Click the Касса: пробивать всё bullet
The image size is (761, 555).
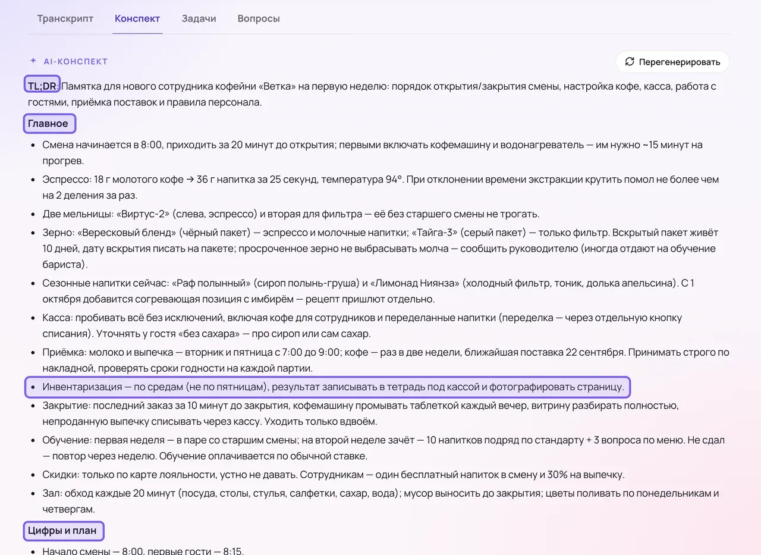tap(362, 326)
